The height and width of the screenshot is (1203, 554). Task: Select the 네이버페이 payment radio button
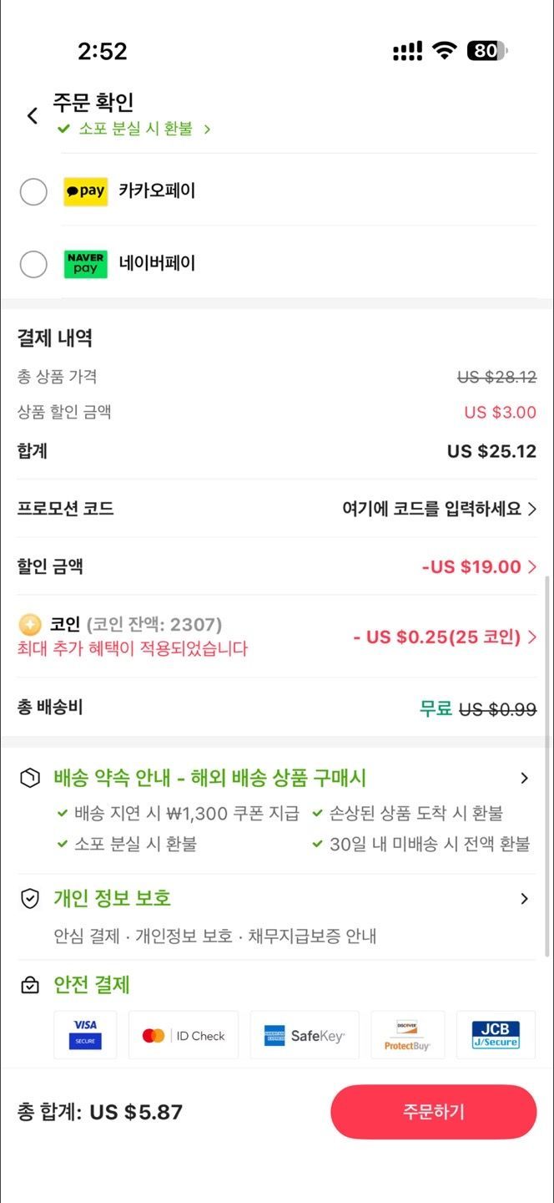33,264
